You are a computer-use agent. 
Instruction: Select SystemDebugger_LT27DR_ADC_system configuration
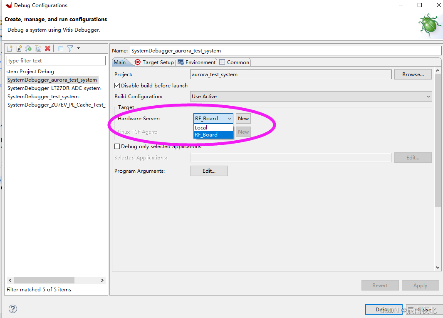54,88
